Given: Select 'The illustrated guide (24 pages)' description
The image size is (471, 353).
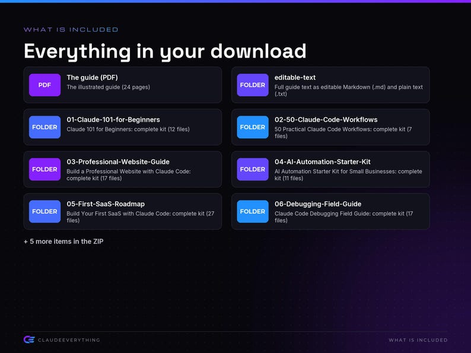Looking at the screenshot, I should (x=108, y=87).
